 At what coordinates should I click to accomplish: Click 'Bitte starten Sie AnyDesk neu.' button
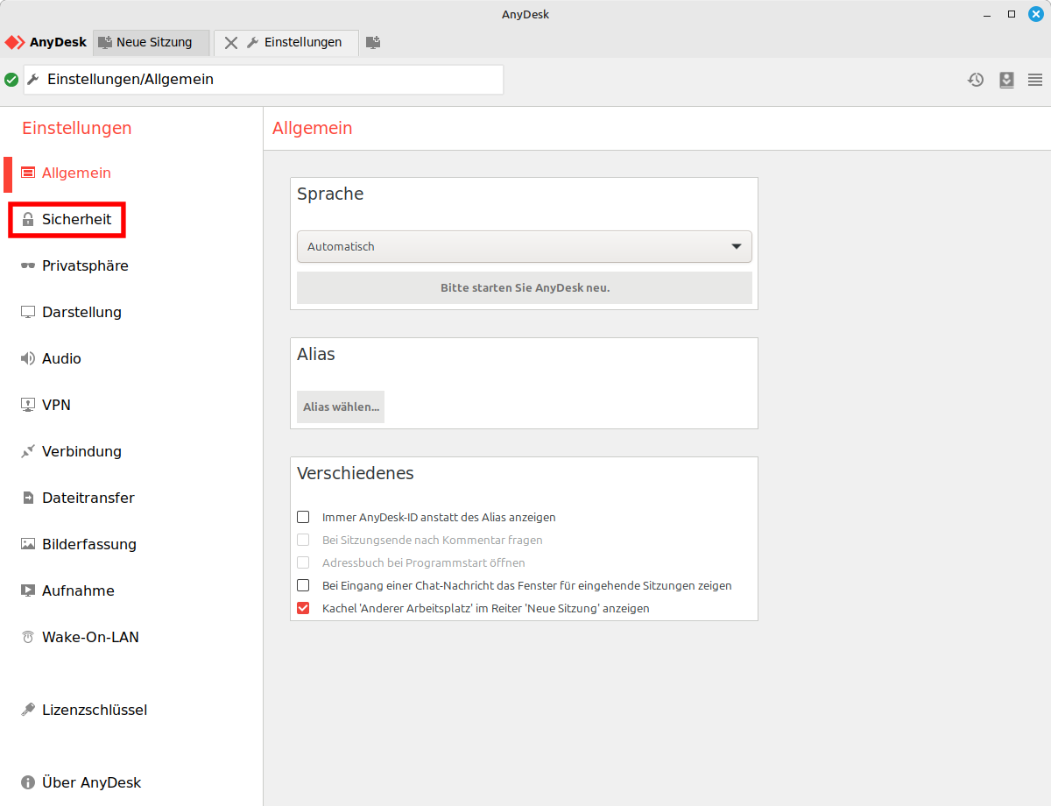525,287
